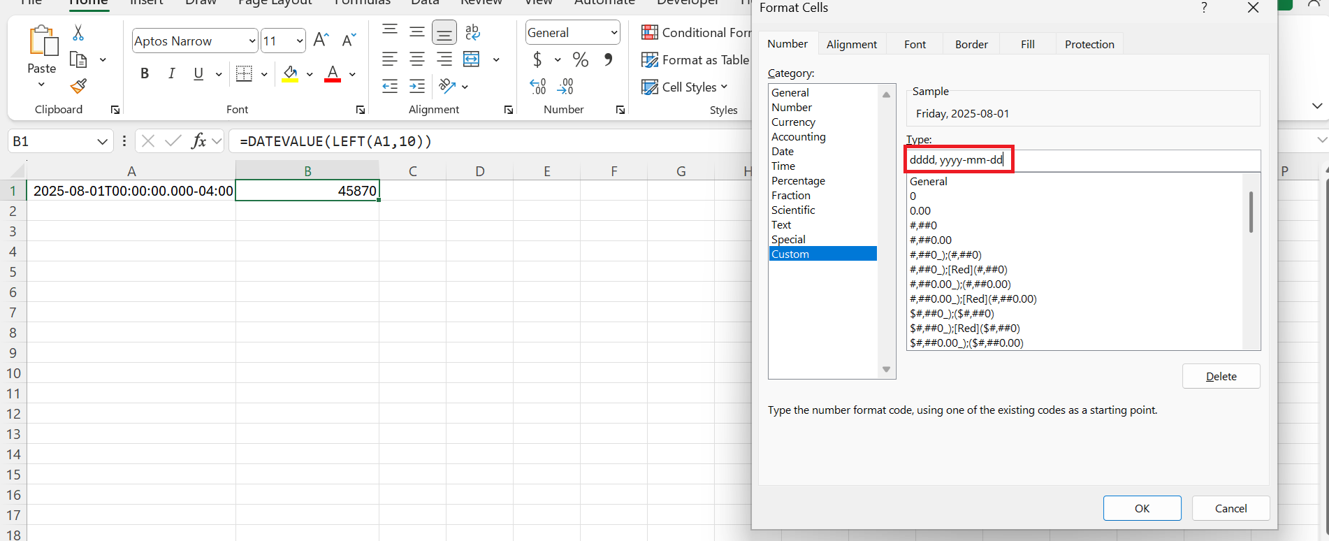Open number format dropdown showing General
Screen dimensions: 1329x541
(x=614, y=33)
